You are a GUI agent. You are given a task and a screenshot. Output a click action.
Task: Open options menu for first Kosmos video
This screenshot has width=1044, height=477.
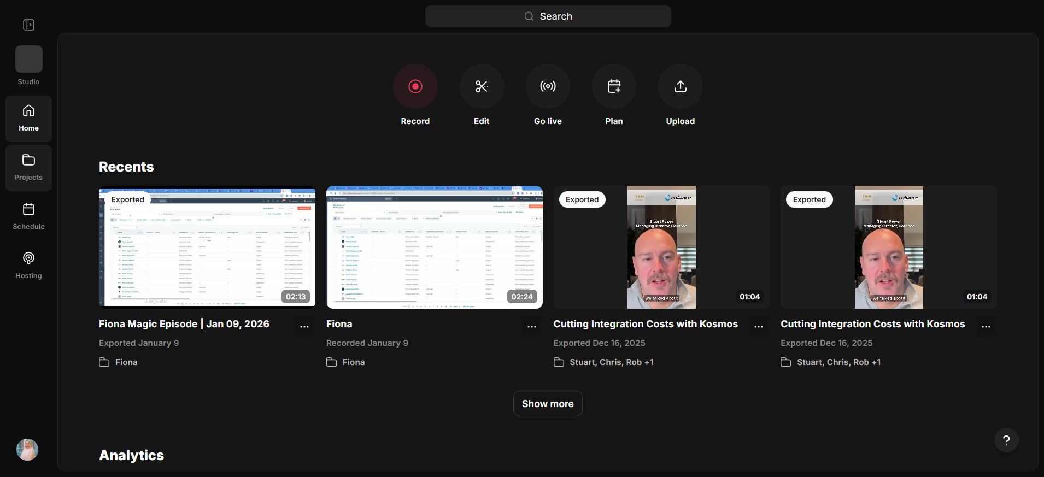click(759, 326)
